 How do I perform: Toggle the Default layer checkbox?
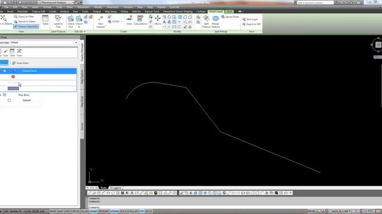[x=10, y=100]
